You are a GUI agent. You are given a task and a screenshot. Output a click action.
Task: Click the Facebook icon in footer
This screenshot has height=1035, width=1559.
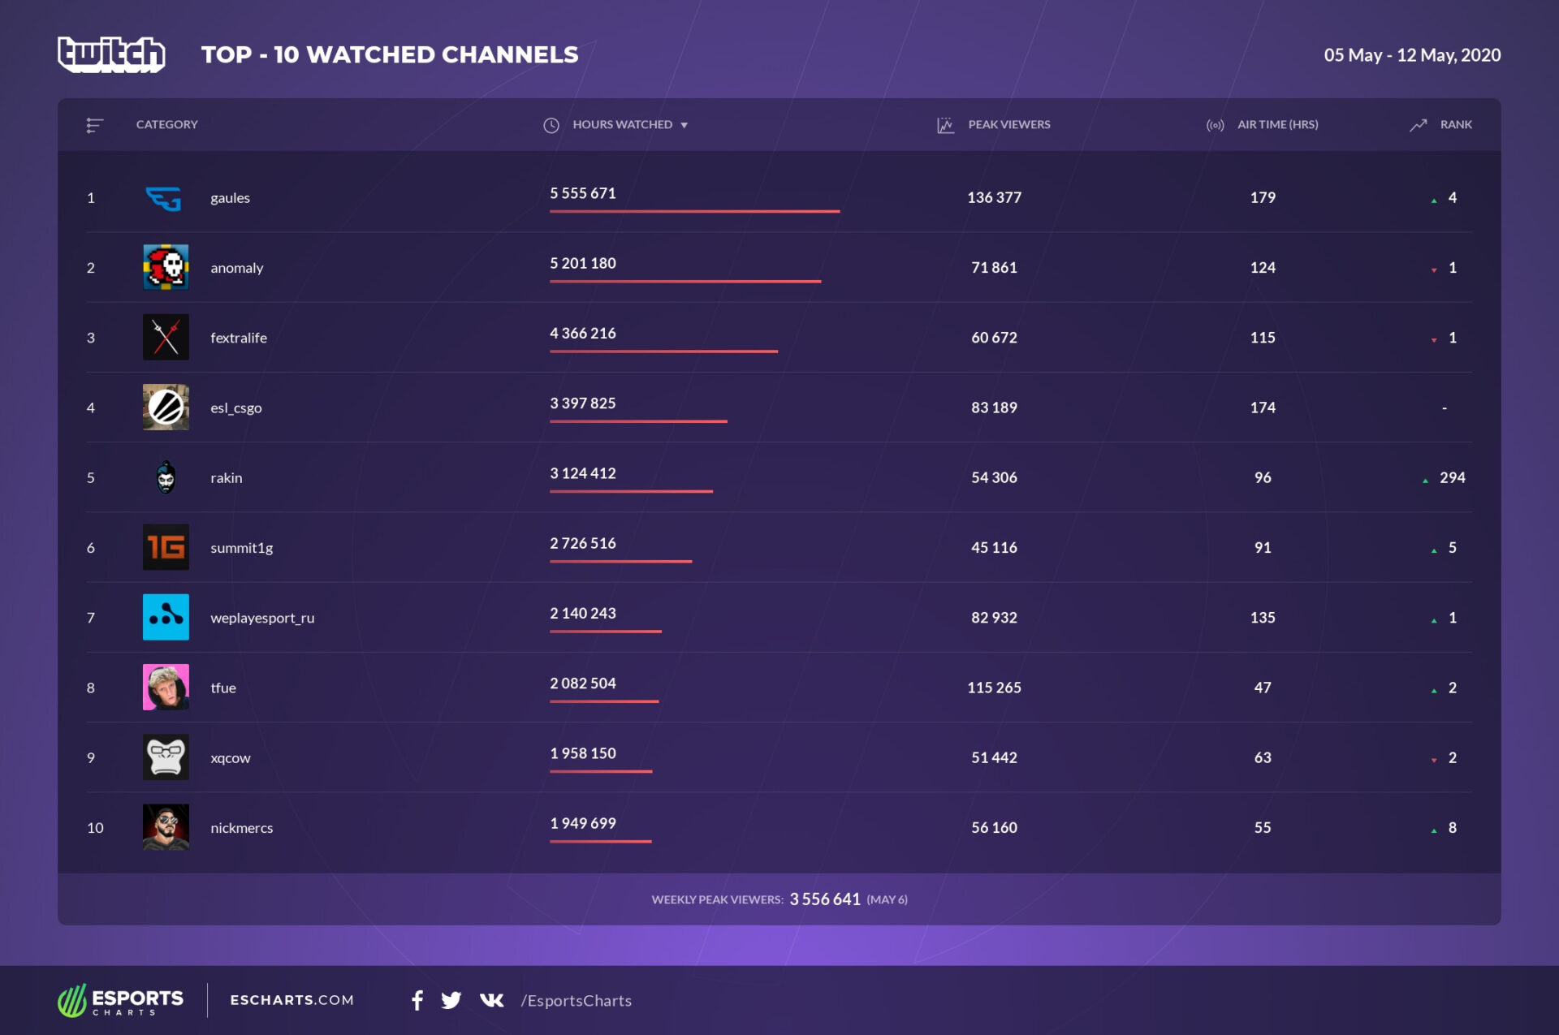(417, 1000)
